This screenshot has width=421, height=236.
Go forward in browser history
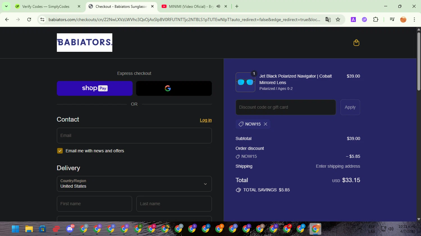[18, 20]
